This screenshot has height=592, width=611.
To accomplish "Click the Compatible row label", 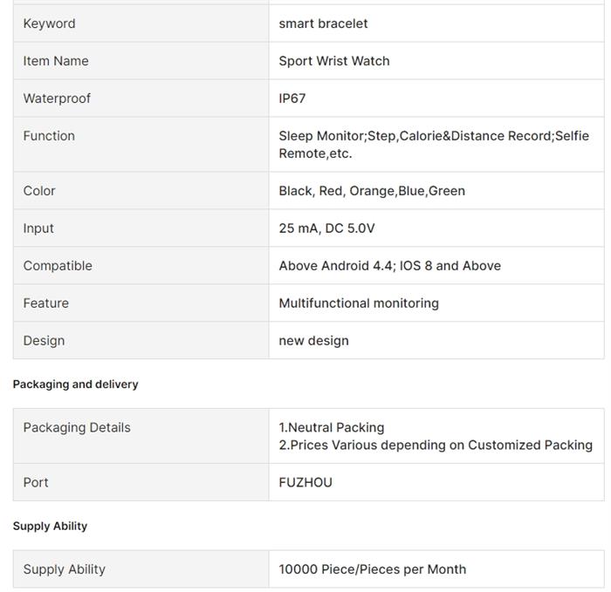I will click(58, 266).
